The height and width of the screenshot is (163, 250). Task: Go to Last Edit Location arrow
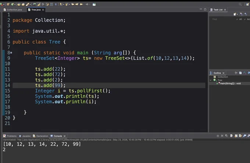tap(73, 4)
